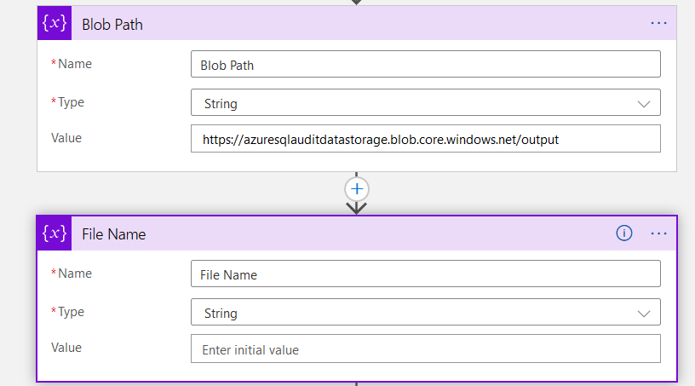The width and height of the screenshot is (695, 386).
Task: Click the Name label in File Name card
Action: click(75, 274)
